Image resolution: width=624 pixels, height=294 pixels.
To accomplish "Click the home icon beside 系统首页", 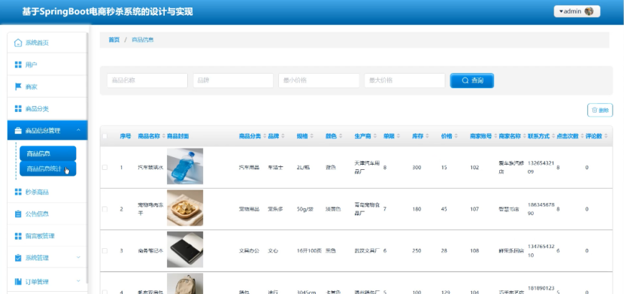I will pyautogui.click(x=18, y=43).
